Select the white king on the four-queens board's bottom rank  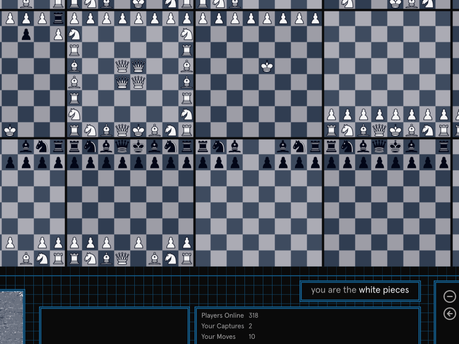click(138, 130)
